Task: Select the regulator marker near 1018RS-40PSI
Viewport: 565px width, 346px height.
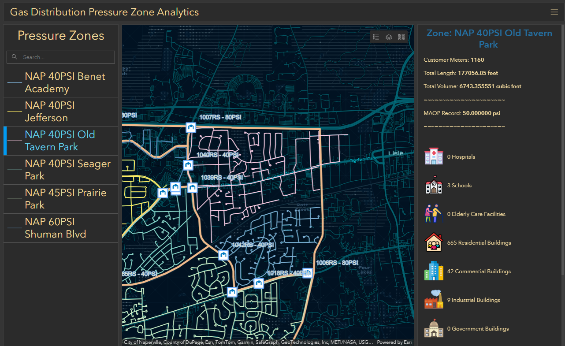Action: pyautogui.click(x=307, y=273)
